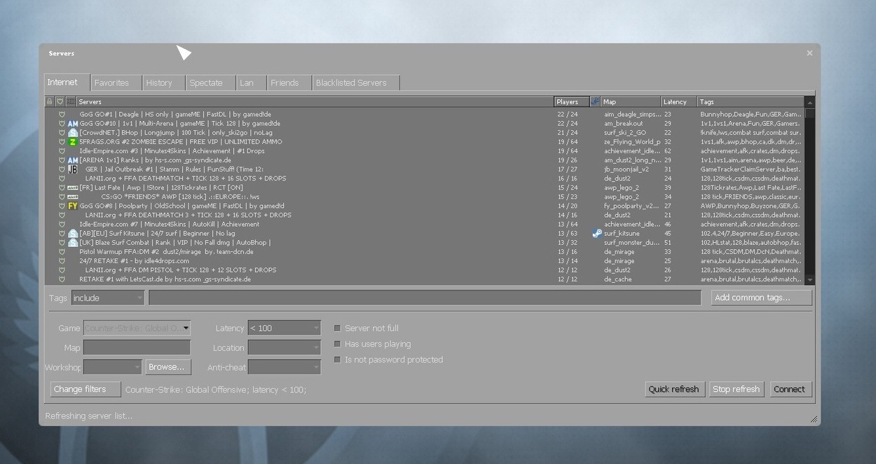Click the third header icon beside Servers
Image resolution: width=876 pixels, height=464 pixels.
click(x=71, y=101)
